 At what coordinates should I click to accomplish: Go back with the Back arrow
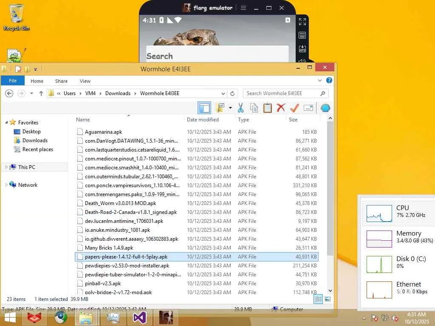click(9, 93)
